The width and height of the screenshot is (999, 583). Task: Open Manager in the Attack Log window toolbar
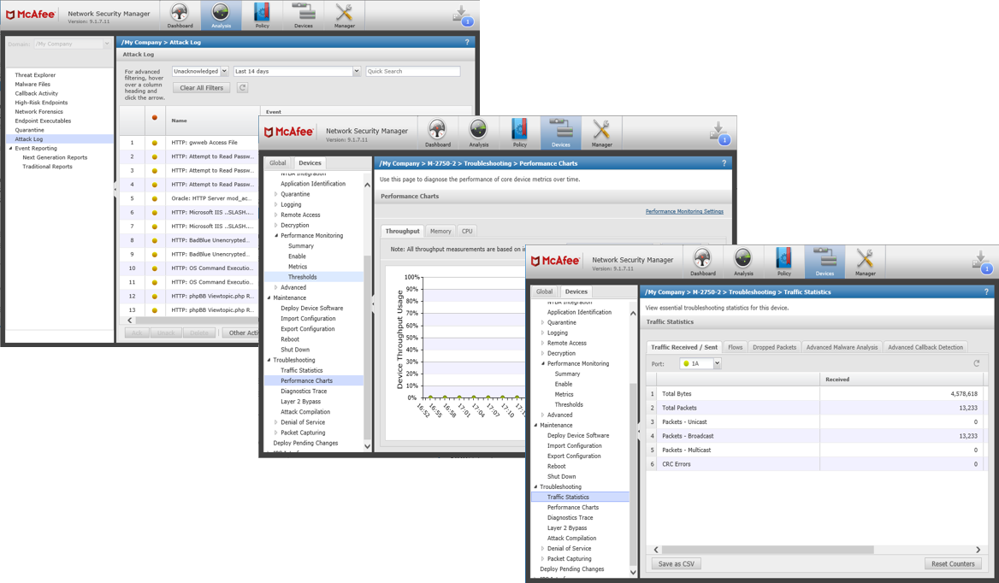pyautogui.click(x=344, y=15)
